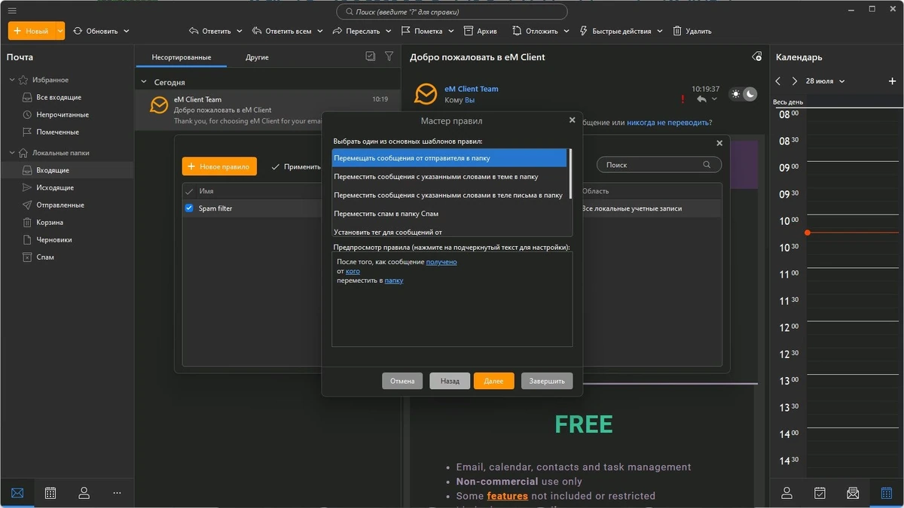Go to next day arrow in Calendar
Image resolution: width=904 pixels, height=508 pixels.
[x=794, y=81]
